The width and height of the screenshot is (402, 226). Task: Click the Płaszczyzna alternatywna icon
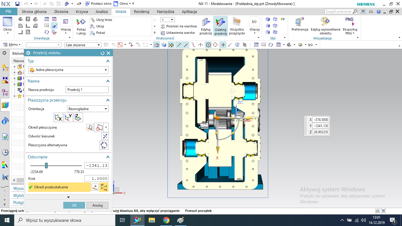click(x=104, y=145)
